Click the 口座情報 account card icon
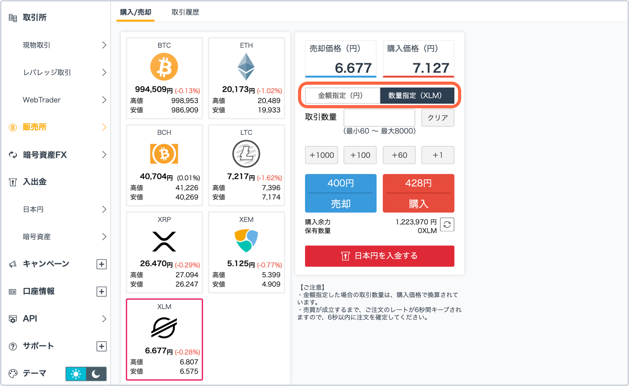 [13, 291]
